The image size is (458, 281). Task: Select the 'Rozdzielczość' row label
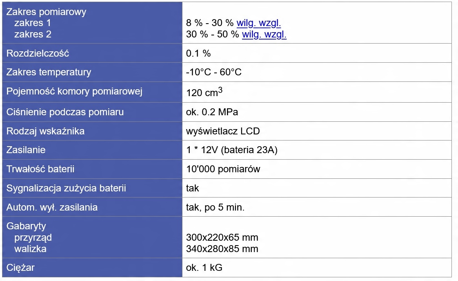38,53
